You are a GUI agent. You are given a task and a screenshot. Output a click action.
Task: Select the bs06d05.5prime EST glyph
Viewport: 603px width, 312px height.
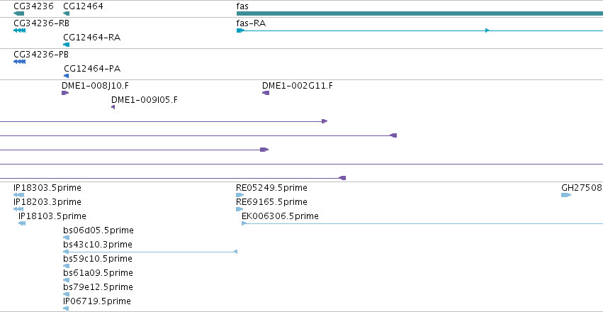point(66,238)
